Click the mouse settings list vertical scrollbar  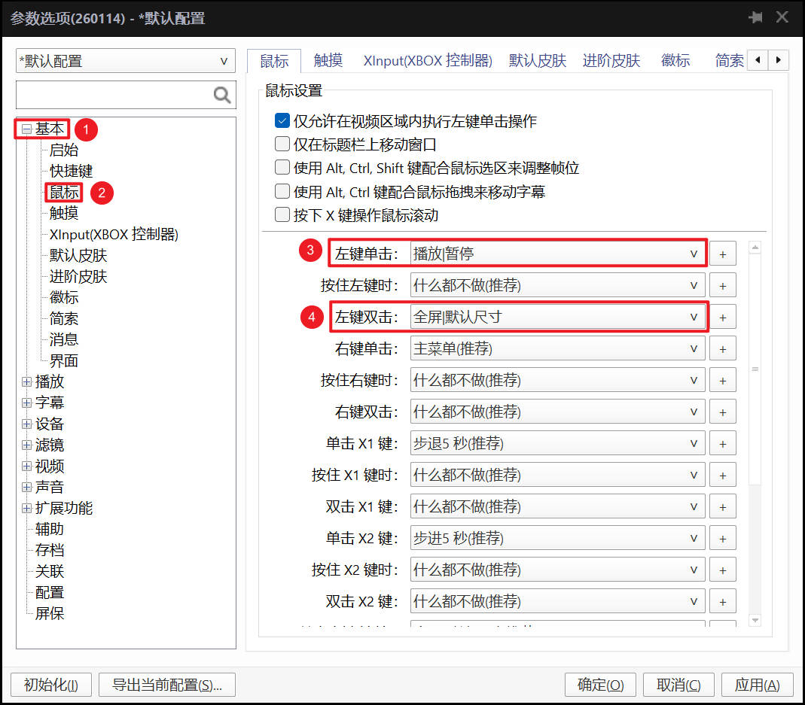[x=755, y=369]
